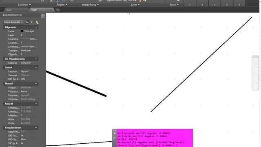The image size is (261, 147).
Task: Collapse the 3D-Visualisierung section
Action: coord(36,59)
